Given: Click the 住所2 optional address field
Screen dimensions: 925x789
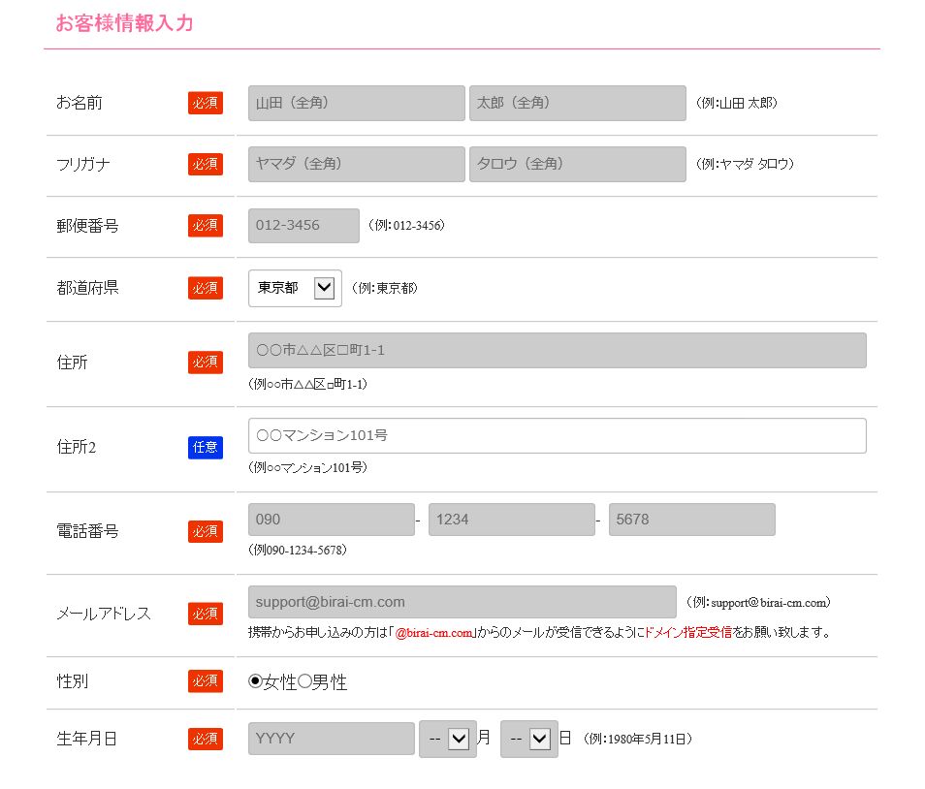Looking at the screenshot, I should (x=558, y=436).
